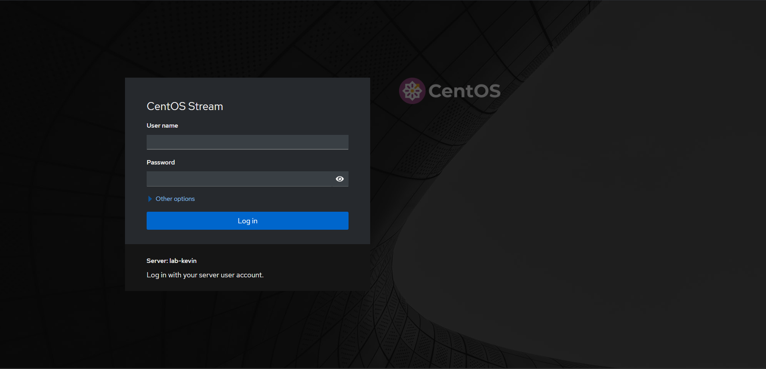Click the lab-kevin hostname text
Screen dimensions: 766x369
click(x=183, y=261)
